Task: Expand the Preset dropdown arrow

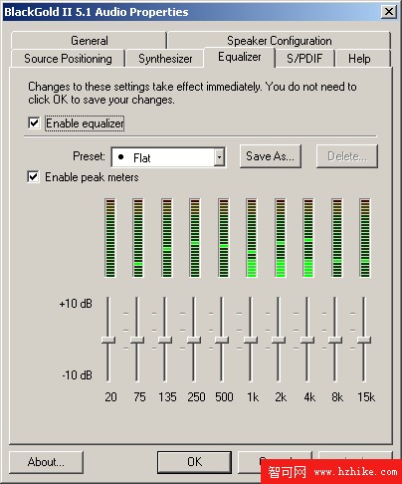Action: [219, 156]
